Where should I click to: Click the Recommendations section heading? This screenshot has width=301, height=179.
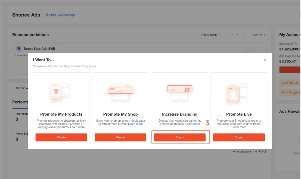[x=30, y=35]
